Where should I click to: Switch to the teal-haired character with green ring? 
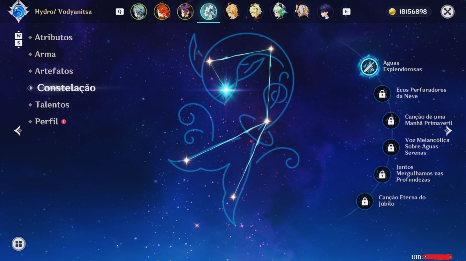coord(139,12)
